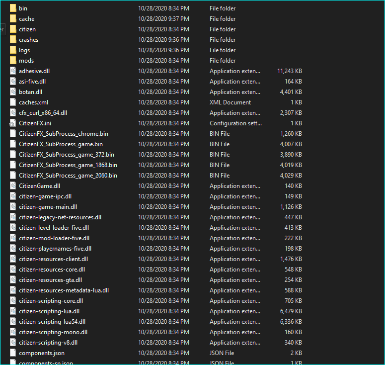Click the BIN File type for game_372.bin
Viewport: 385px width, 365px height.
220,154
